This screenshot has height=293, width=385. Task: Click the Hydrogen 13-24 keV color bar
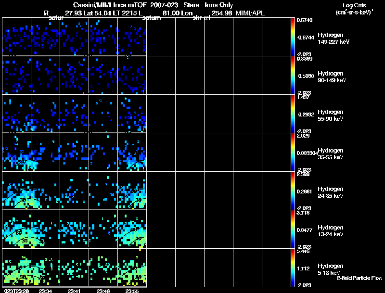293,229
